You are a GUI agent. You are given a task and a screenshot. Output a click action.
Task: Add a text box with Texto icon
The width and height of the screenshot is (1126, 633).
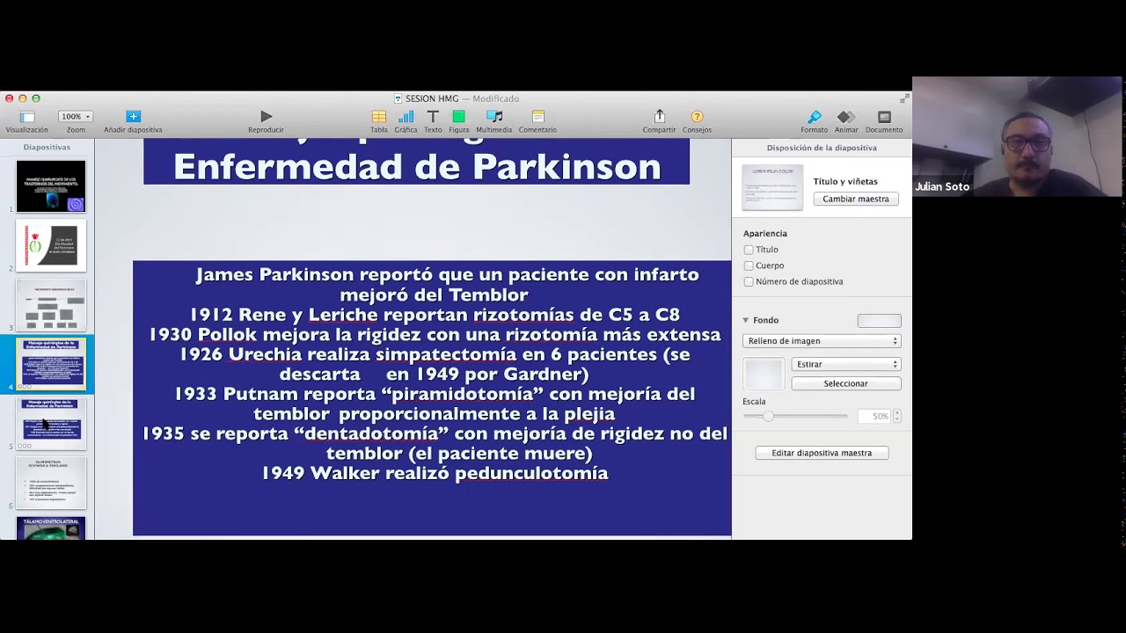433,116
